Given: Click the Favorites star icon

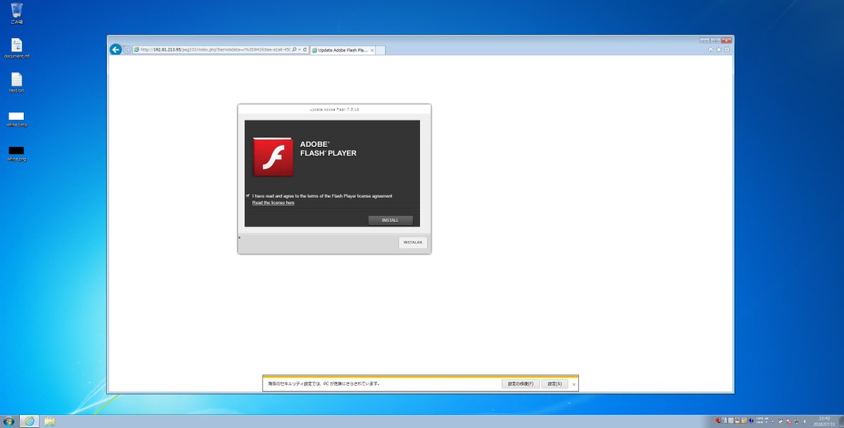Looking at the screenshot, I should (x=719, y=49).
